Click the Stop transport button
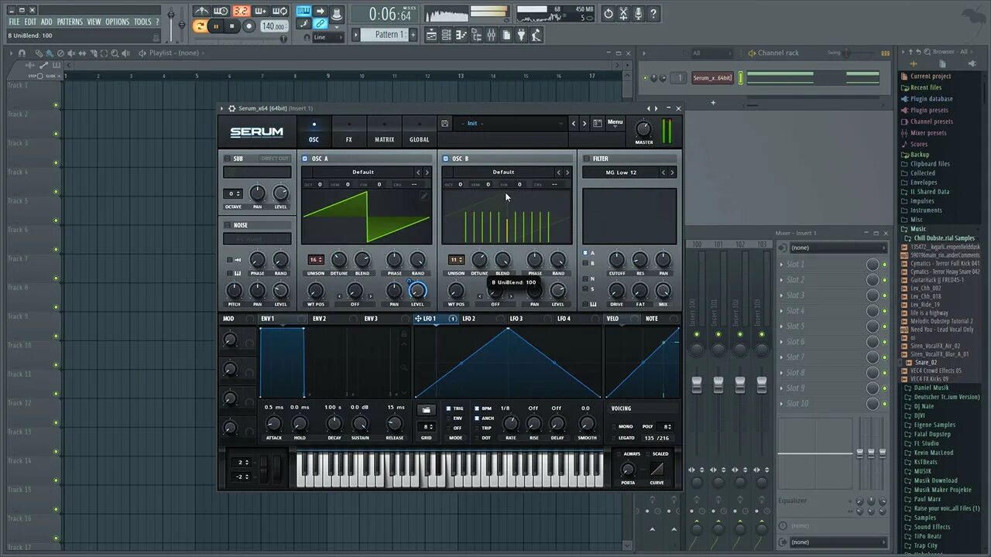 (x=231, y=26)
